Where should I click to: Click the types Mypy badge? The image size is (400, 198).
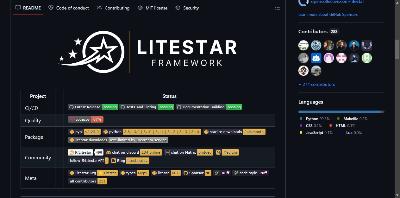pos(134,173)
